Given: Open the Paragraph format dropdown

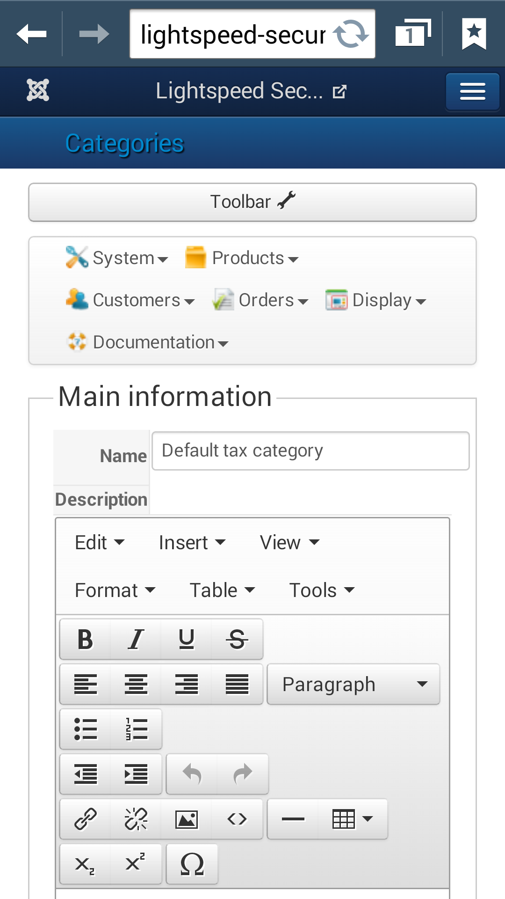Looking at the screenshot, I should (353, 684).
